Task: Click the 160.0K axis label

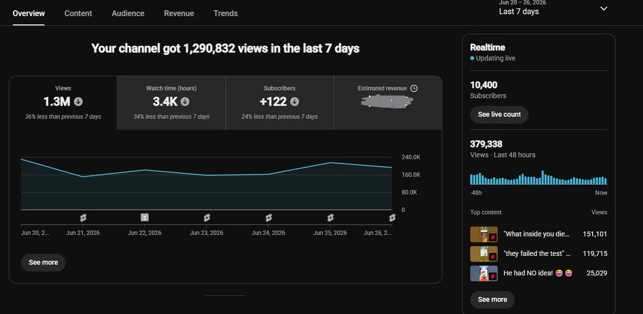Action: click(x=410, y=175)
